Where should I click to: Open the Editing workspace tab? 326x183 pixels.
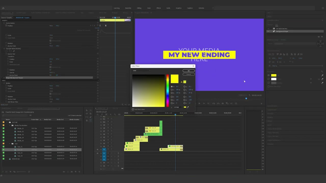pyautogui.click(x=139, y=8)
